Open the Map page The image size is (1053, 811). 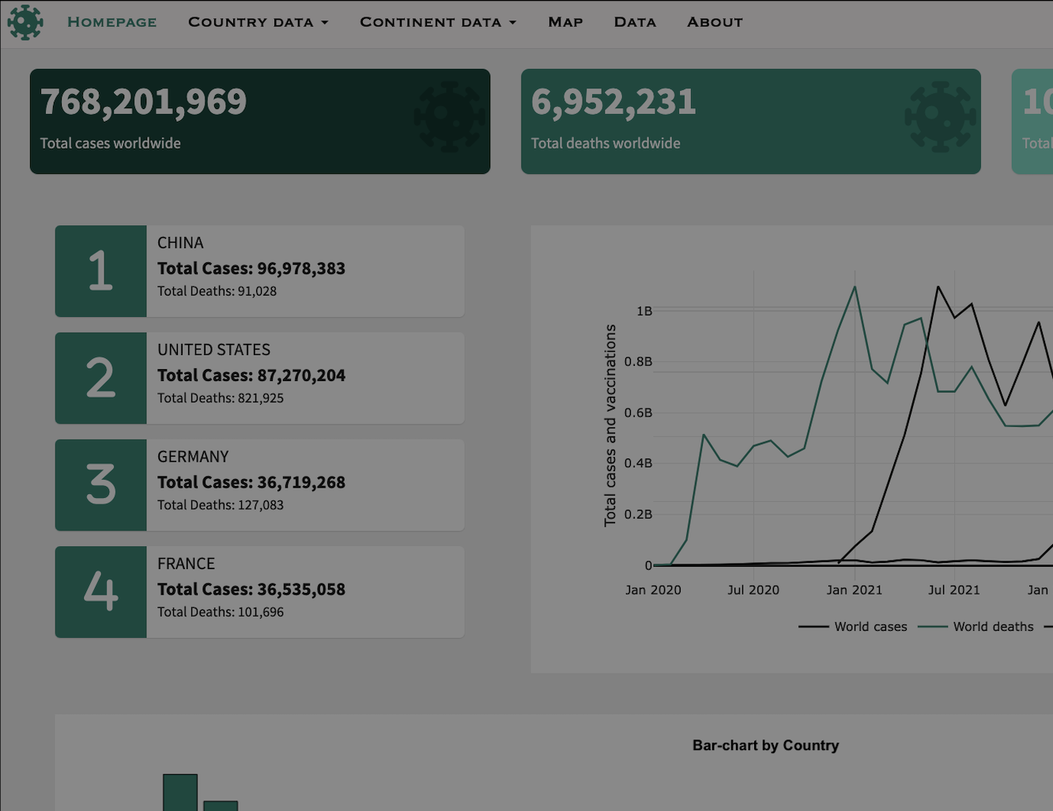[566, 22]
